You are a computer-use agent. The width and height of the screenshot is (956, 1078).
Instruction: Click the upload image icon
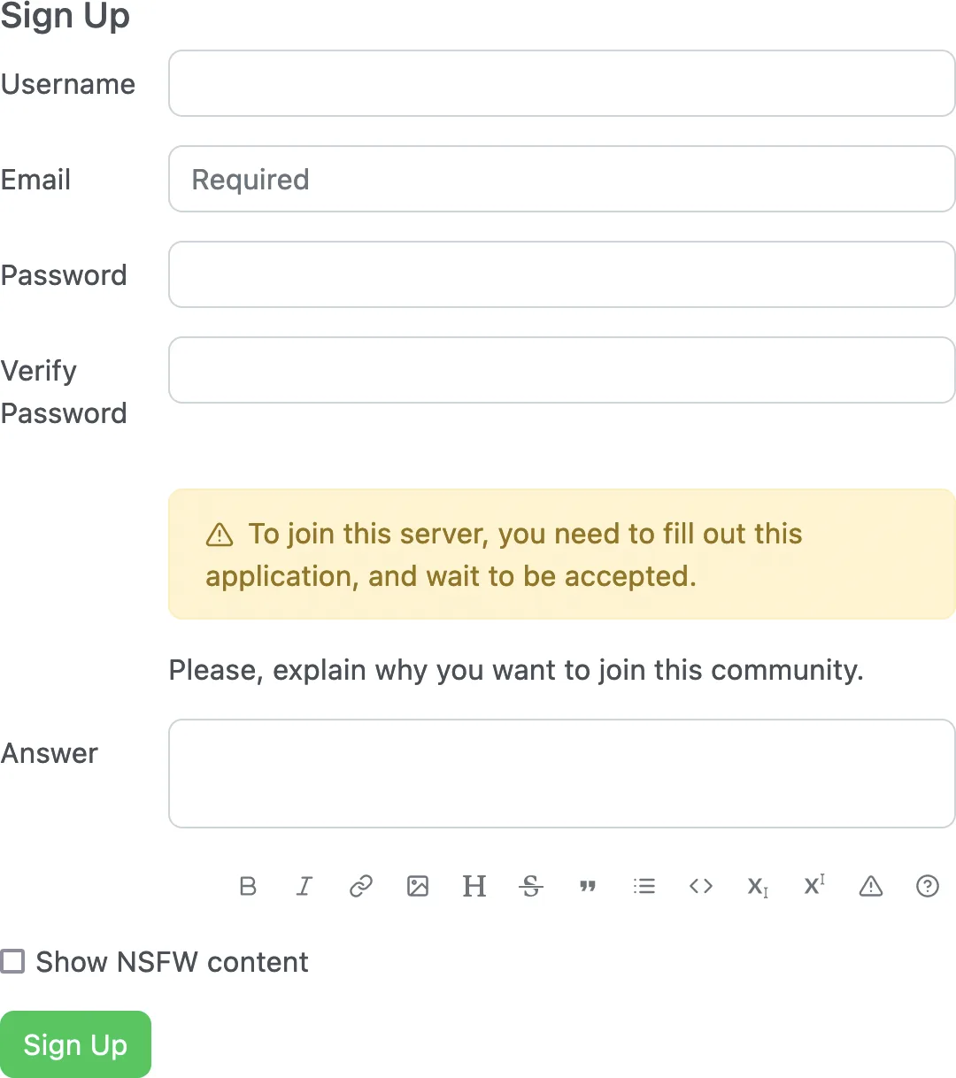pyautogui.click(x=418, y=886)
